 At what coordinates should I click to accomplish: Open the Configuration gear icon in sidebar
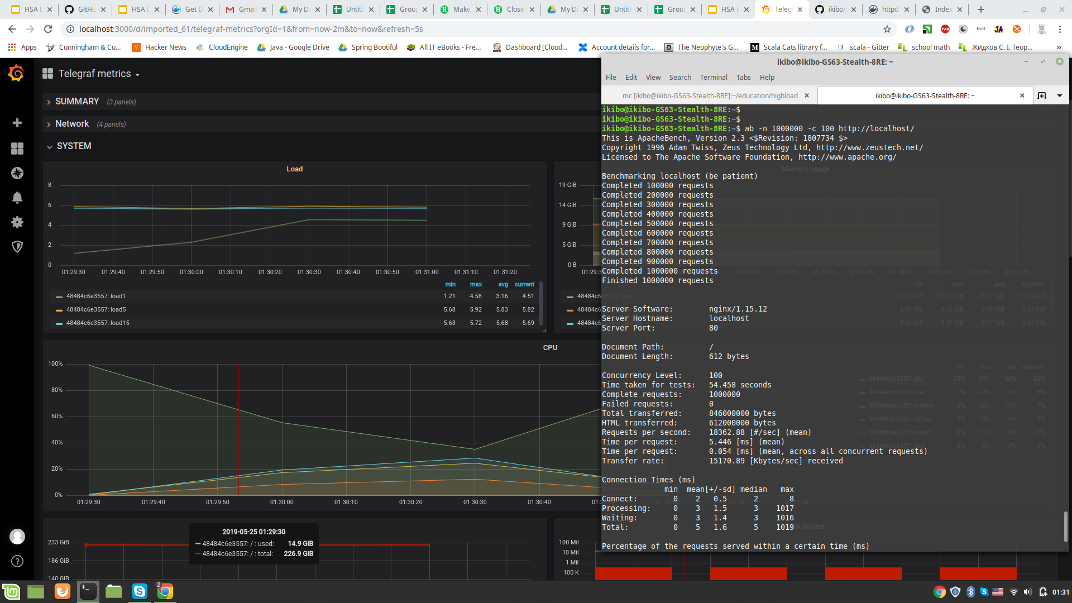pos(17,222)
